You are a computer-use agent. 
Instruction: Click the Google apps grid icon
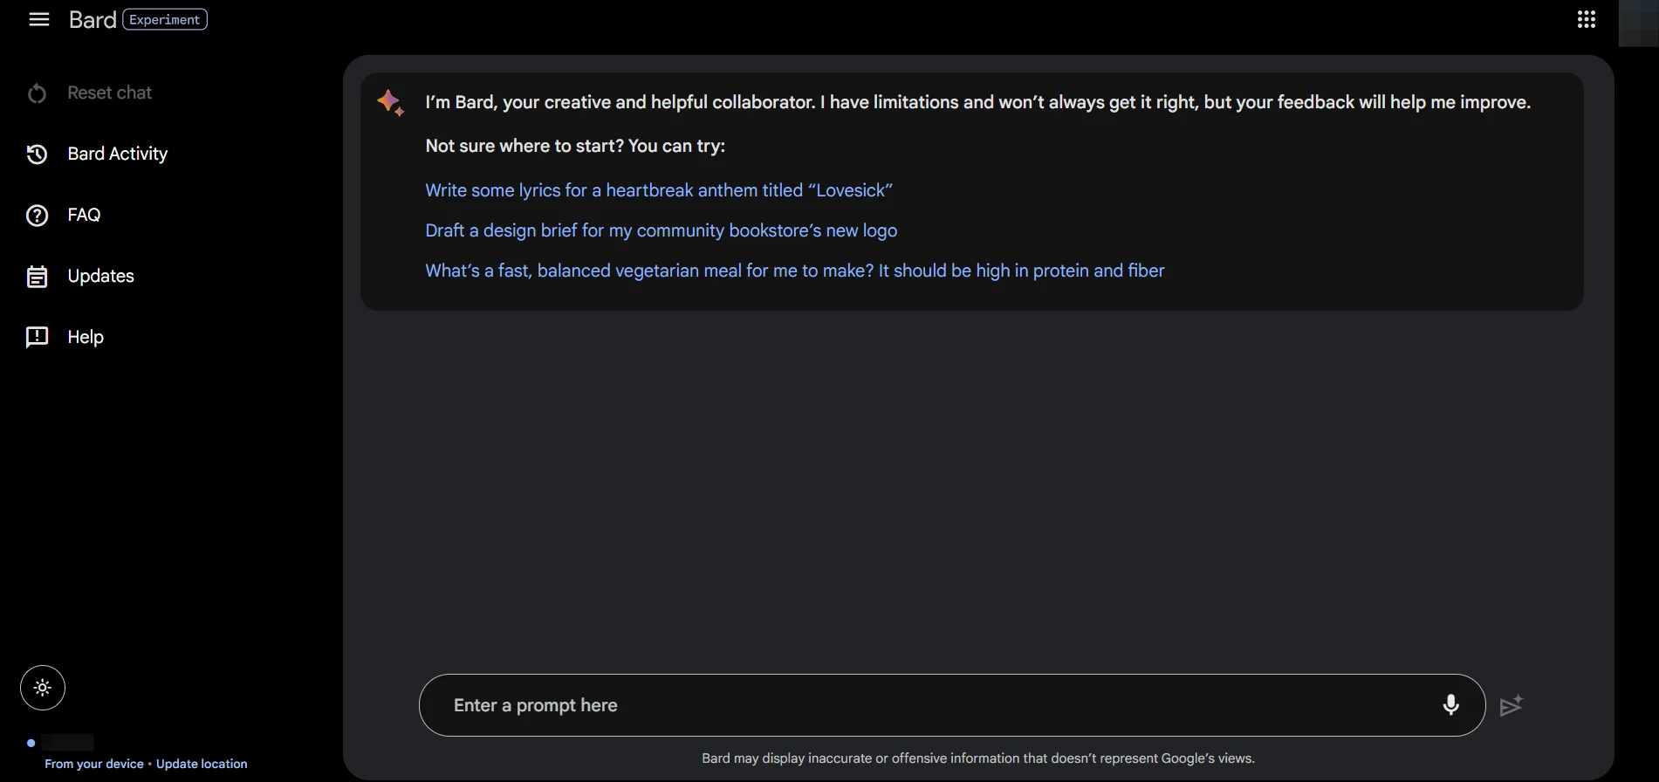(1586, 19)
